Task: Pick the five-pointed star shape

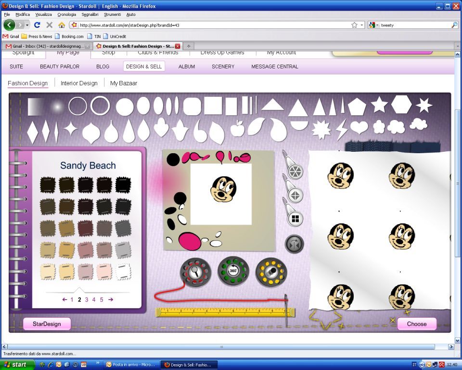Action: point(379,105)
